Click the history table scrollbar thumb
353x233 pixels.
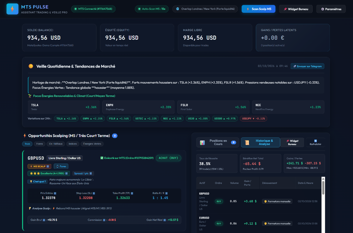tap(323, 188)
